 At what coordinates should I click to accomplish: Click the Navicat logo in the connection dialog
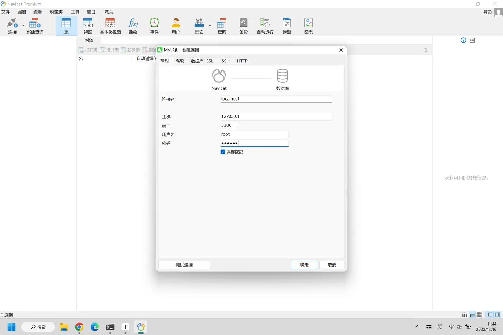pos(219,76)
